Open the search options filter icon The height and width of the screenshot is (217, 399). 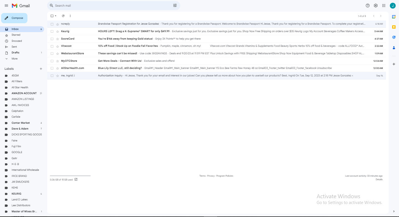175,6
